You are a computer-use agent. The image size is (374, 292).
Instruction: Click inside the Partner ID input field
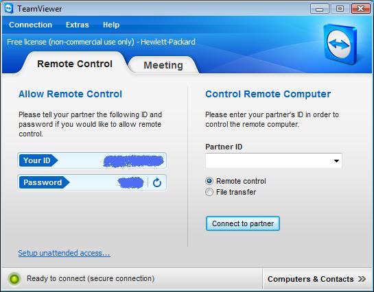pos(274,161)
